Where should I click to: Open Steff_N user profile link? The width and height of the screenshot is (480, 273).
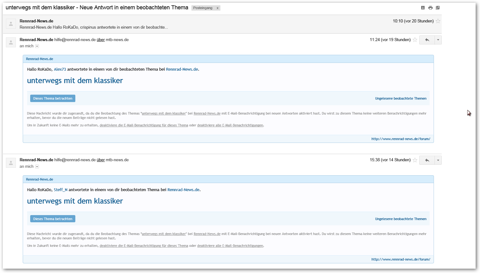(x=60, y=190)
